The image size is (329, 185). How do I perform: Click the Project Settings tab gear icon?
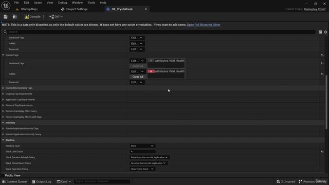(x=63, y=9)
